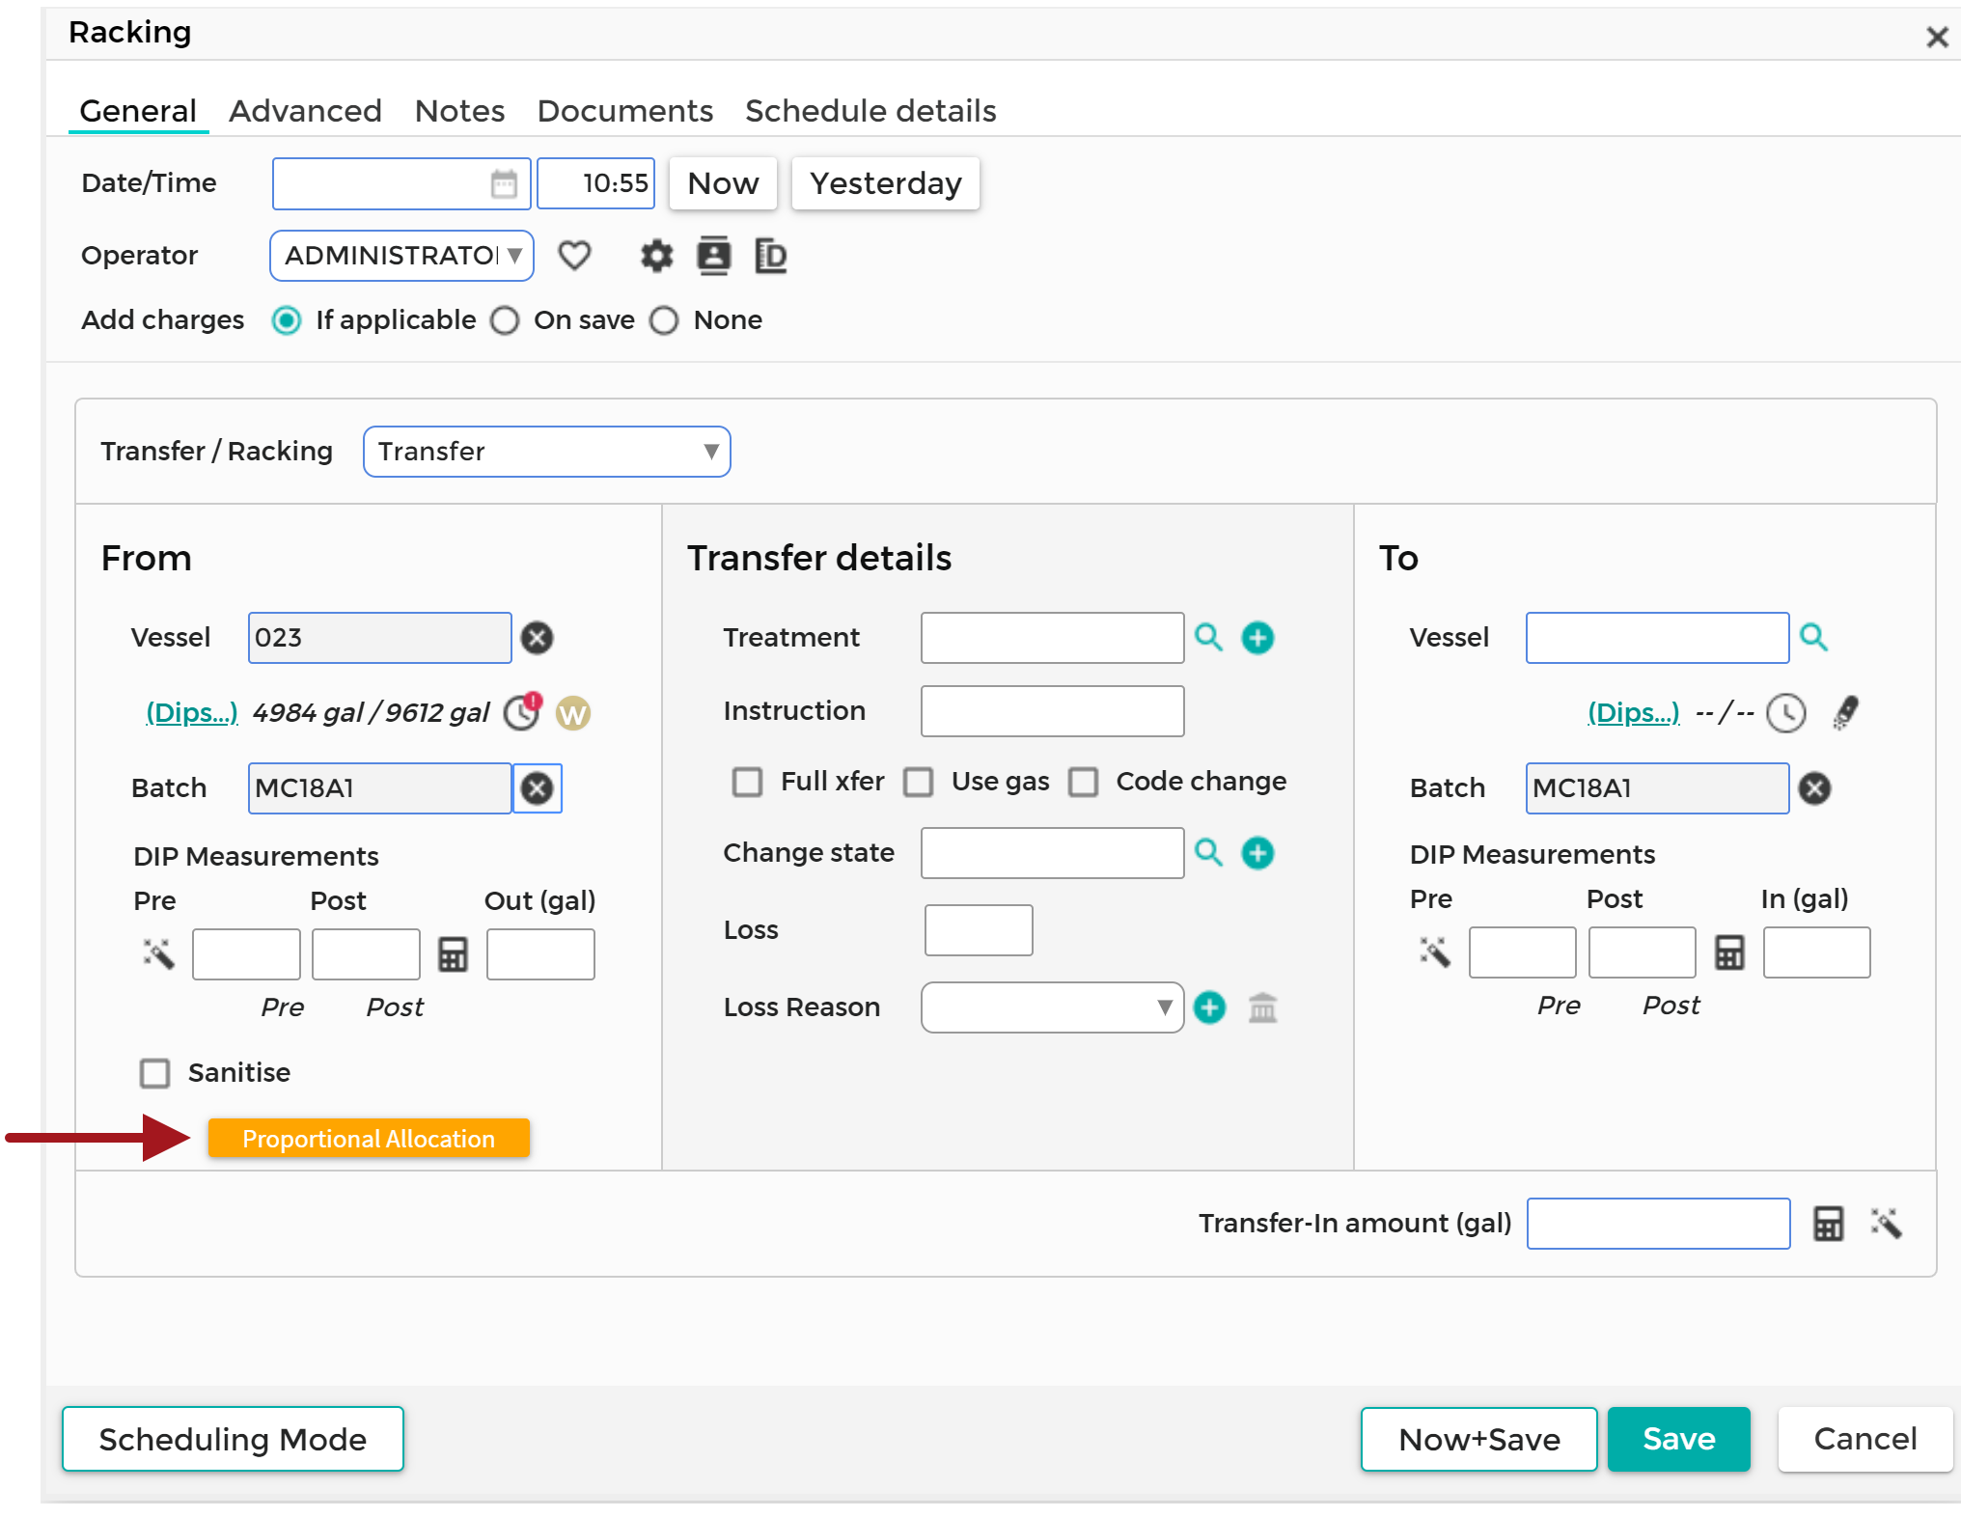Click the yellow W badge icon

(573, 714)
